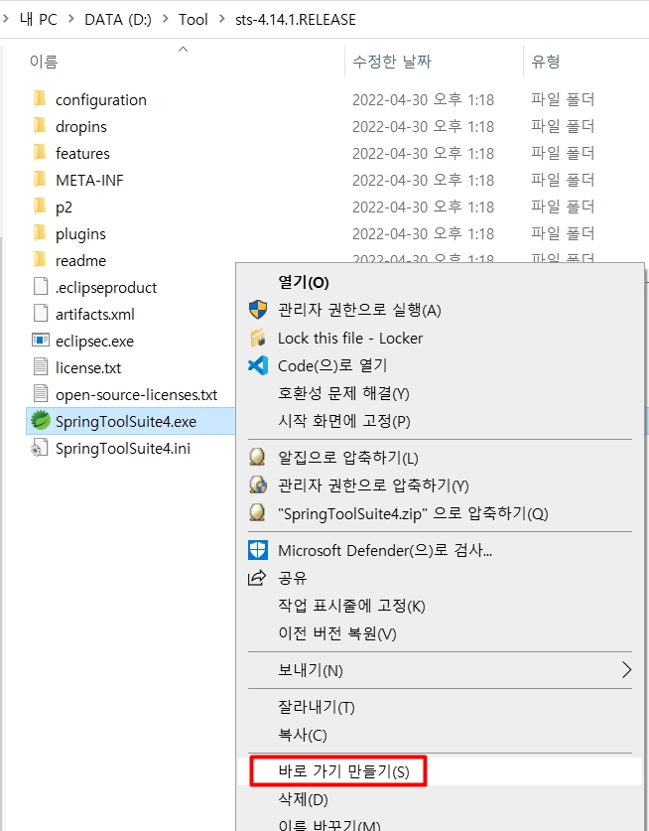This screenshot has height=831, width=649.
Task: Click the eclipsec.exe application icon
Action: tap(41, 341)
